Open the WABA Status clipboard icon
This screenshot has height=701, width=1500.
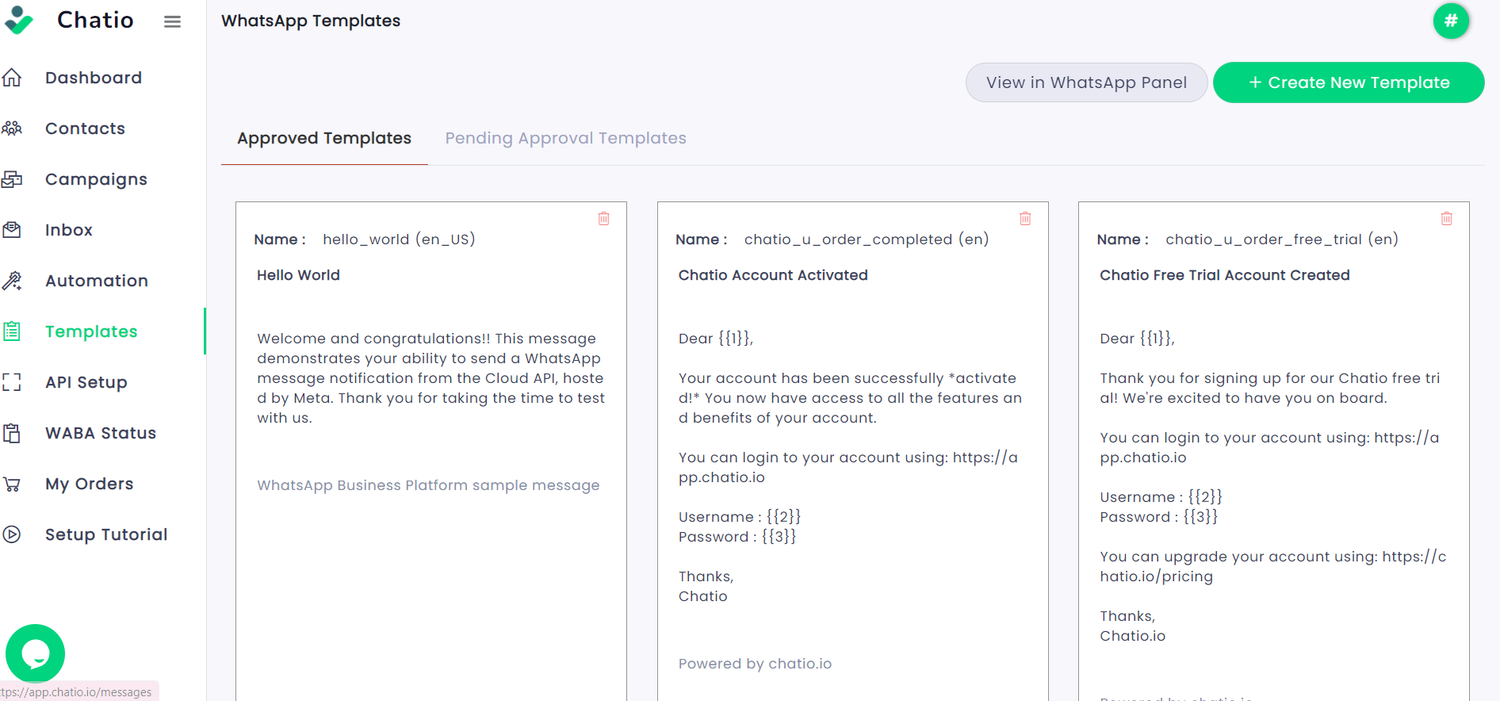click(12, 433)
